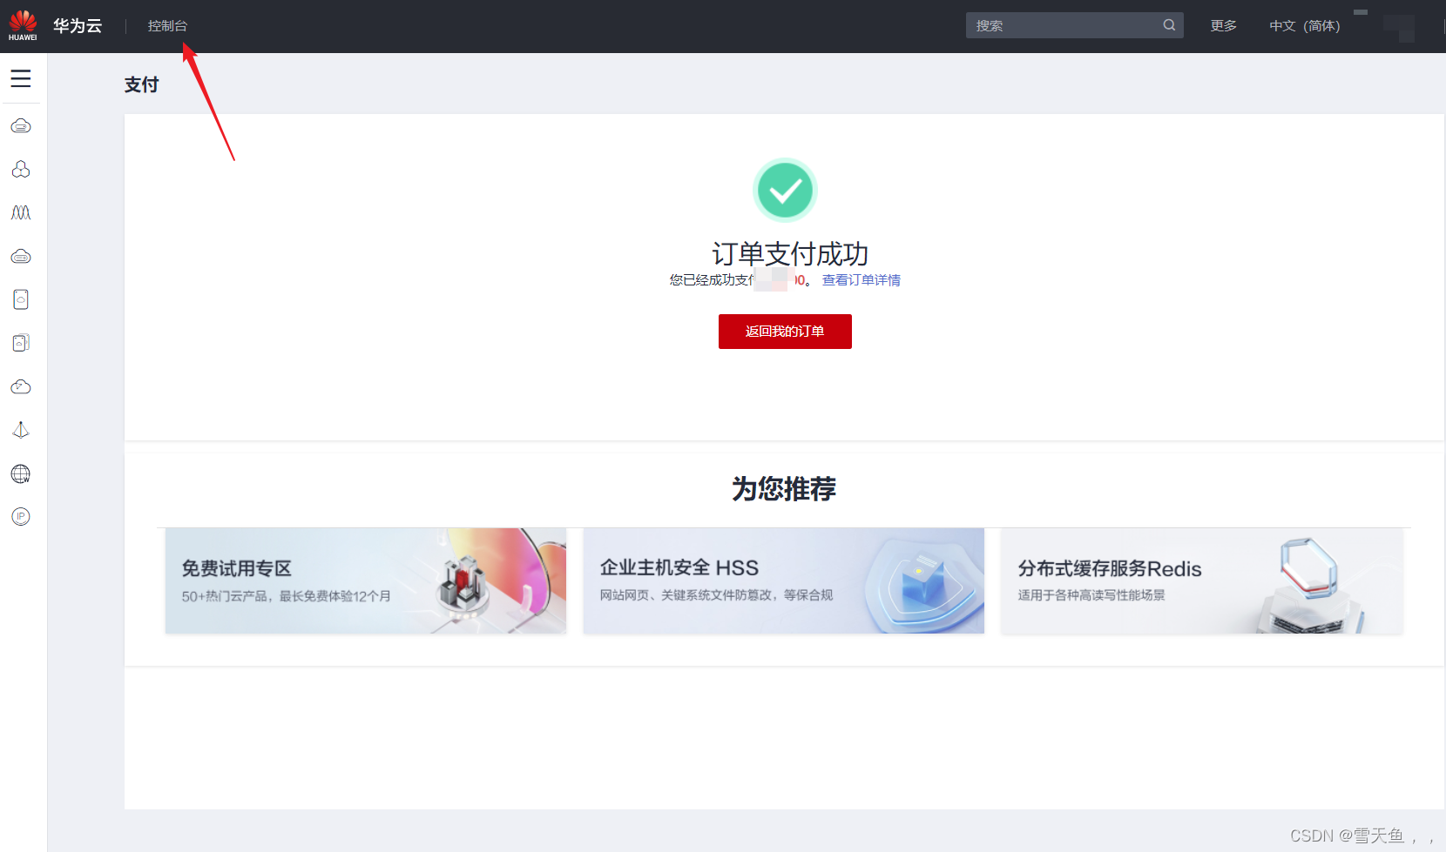Click the cloud backup icon with arrow
Screen dimensions: 1446x852
pyautogui.click(x=20, y=386)
